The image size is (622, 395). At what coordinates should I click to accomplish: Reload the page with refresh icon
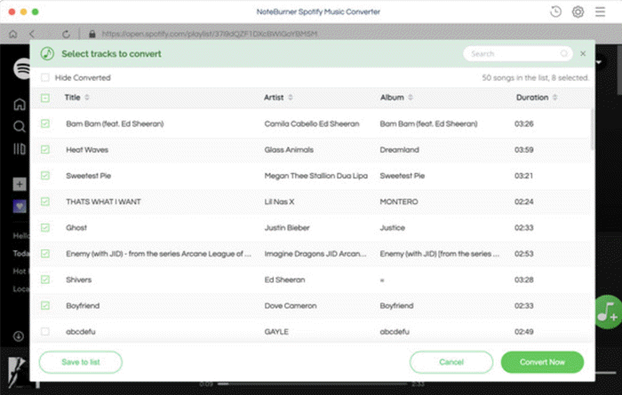pos(66,34)
